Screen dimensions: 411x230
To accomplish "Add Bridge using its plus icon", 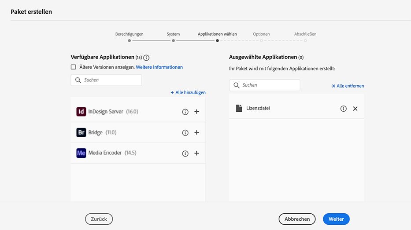I will [x=196, y=132].
